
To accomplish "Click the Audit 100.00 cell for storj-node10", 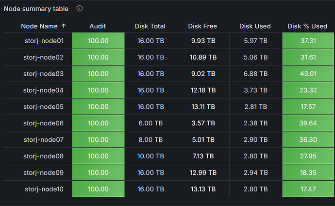I will click(x=98, y=189).
